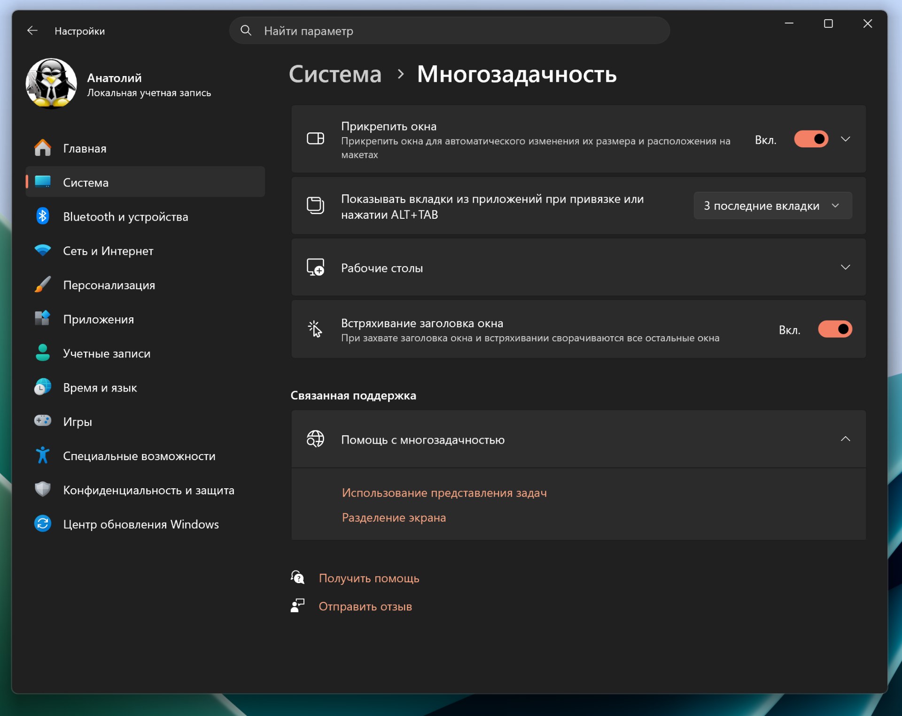Click the Получить помощь link
Viewport: 902px width, 716px height.
pos(369,578)
